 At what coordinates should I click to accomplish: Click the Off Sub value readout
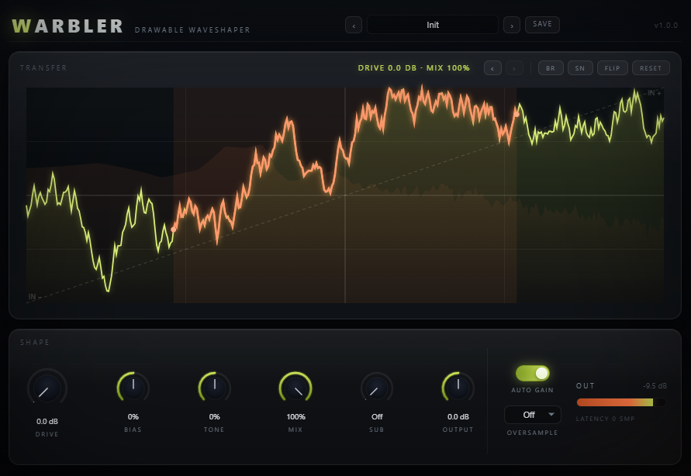(x=377, y=416)
